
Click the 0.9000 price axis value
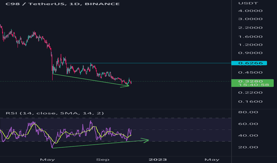point(250,53)
